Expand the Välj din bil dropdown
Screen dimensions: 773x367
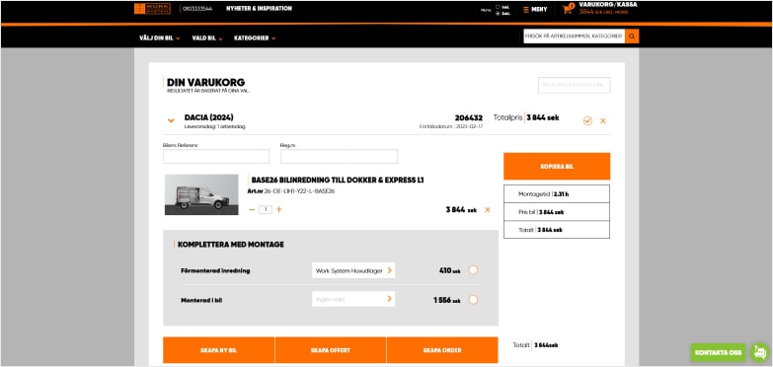159,37
